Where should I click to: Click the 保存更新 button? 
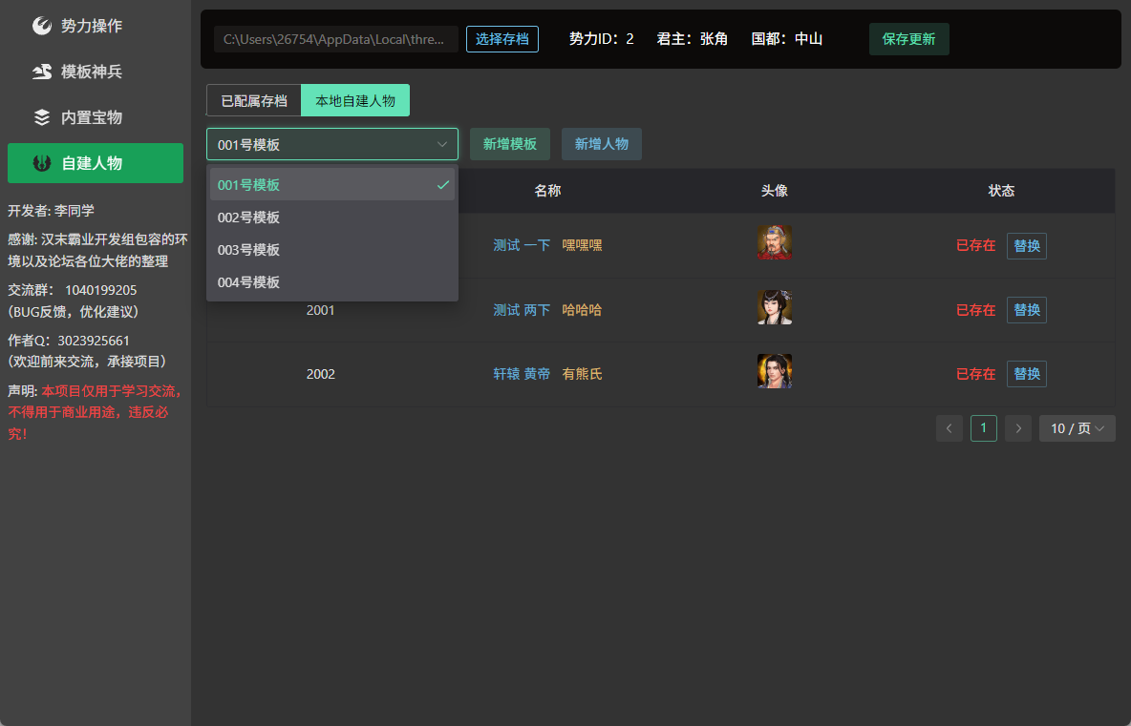pos(908,39)
